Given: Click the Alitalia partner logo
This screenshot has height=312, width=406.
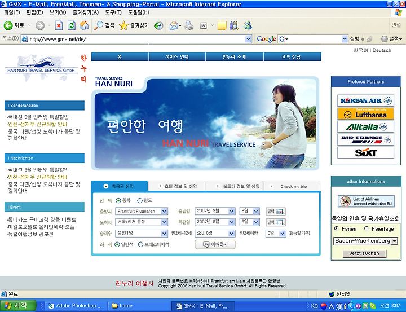Looking at the screenshot, I should click(x=365, y=127).
